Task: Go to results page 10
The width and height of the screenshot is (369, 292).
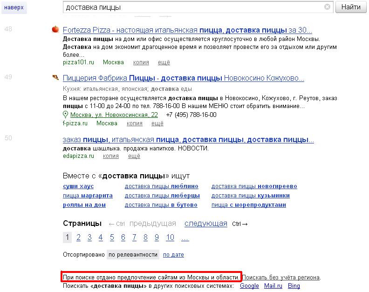Action: coord(170,238)
